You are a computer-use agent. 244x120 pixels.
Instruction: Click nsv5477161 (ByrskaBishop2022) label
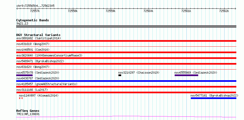tap(214, 95)
